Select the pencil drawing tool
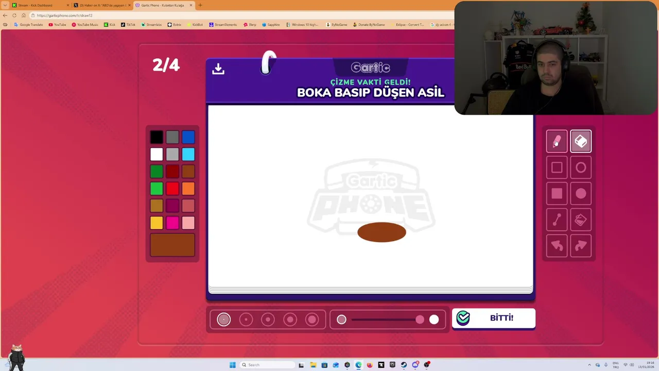 point(557,141)
